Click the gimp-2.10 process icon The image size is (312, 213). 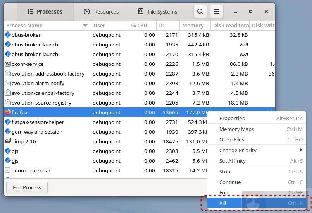pos(8,141)
